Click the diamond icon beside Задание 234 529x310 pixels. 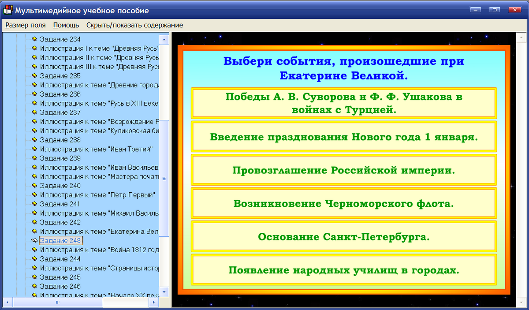[x=34, y=39]
